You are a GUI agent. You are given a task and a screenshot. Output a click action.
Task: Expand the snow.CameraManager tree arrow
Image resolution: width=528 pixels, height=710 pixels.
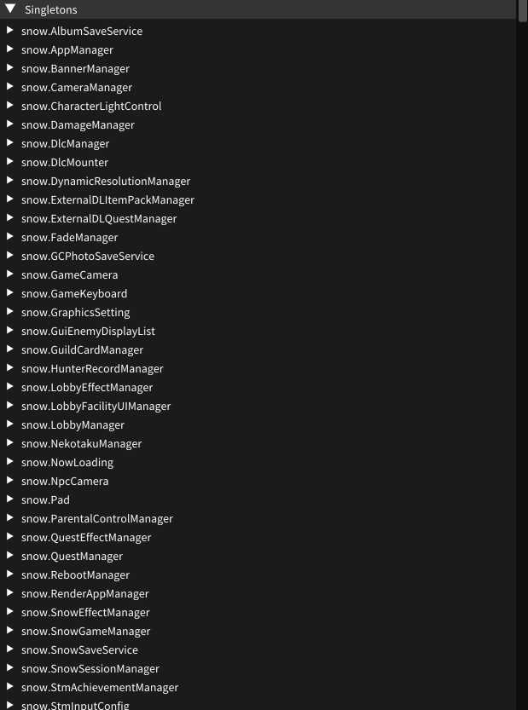tap(9, 87)
